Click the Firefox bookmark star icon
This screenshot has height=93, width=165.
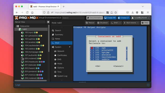116,12
